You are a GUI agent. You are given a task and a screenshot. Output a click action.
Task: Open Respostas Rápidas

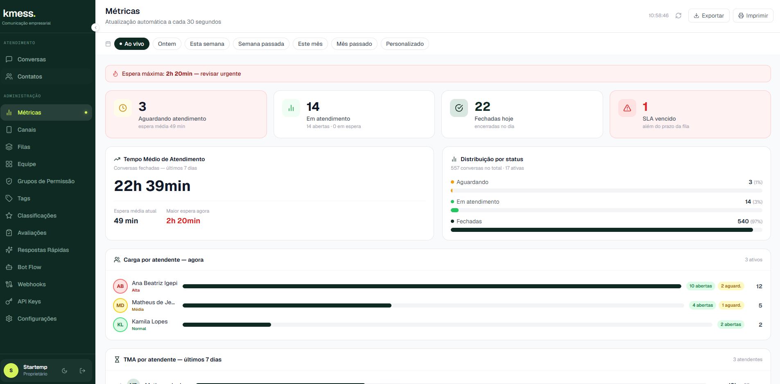(x=46, y=250)
